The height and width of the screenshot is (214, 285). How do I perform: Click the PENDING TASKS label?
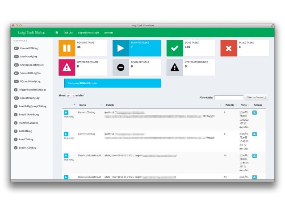coord(86,43)
